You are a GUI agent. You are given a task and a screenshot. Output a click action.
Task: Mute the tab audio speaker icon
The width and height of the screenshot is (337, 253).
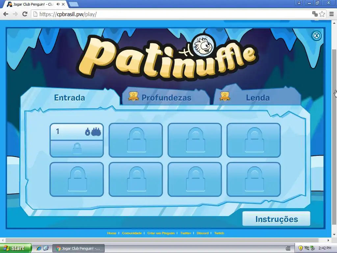tap(58, 4)
